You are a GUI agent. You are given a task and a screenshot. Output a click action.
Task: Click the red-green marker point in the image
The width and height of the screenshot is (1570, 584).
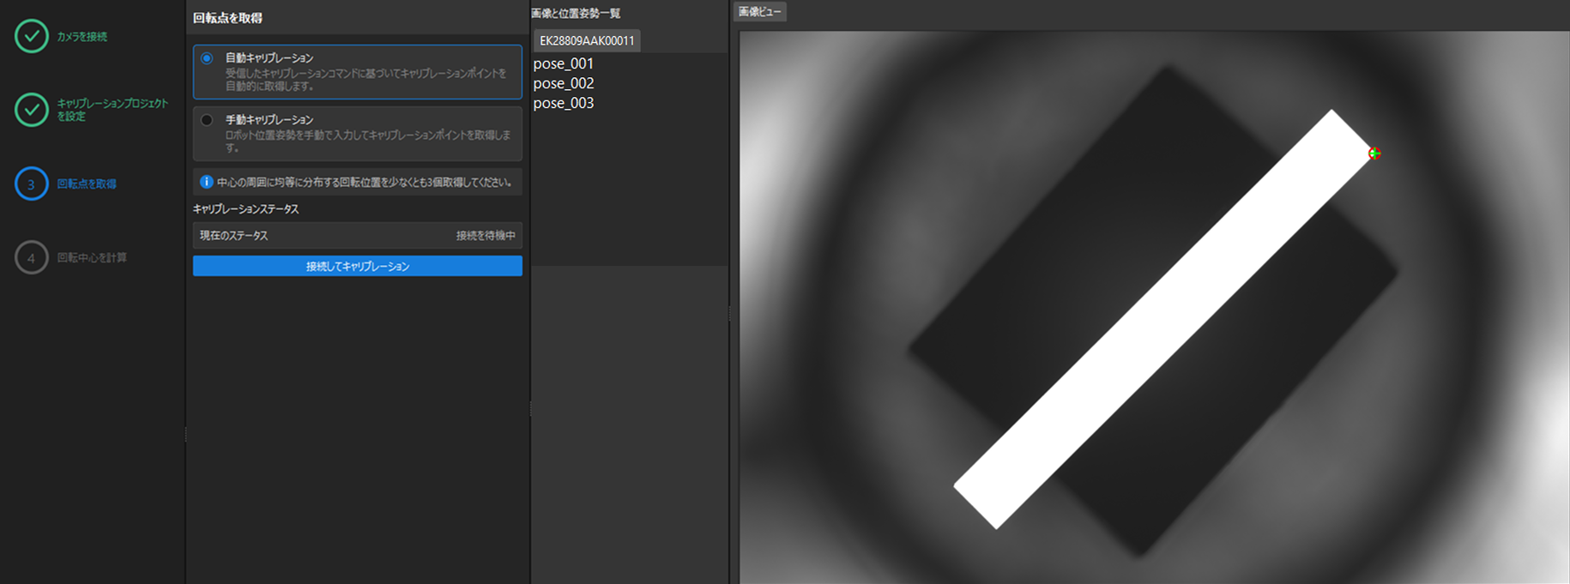click(x=1374, y=154)
